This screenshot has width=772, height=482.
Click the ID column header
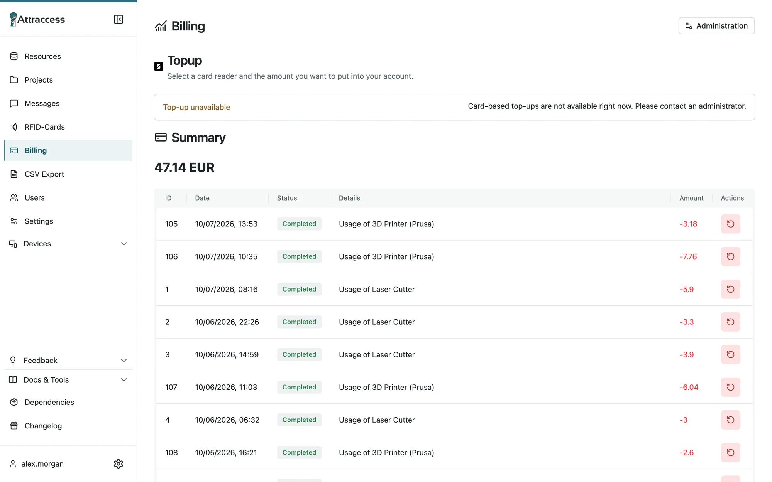pos(168,198)
